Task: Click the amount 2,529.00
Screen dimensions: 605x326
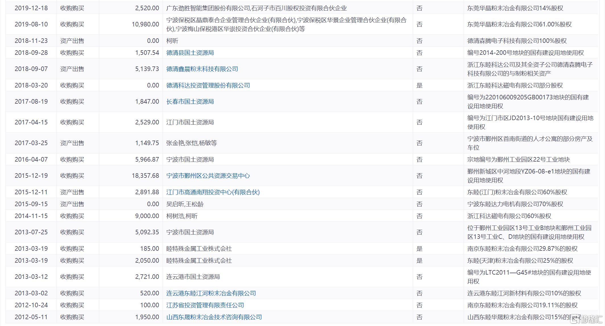Action: (x=147, y=122)
